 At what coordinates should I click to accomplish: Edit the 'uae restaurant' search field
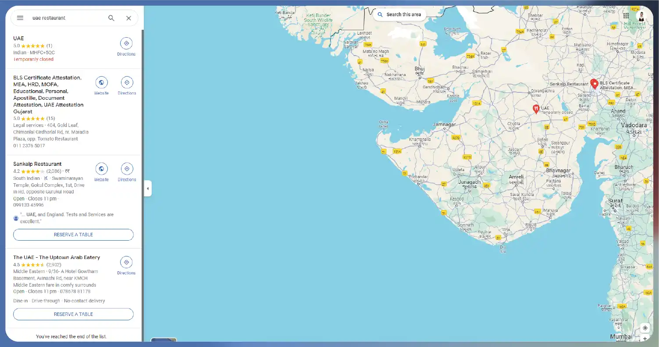(66, 18)
